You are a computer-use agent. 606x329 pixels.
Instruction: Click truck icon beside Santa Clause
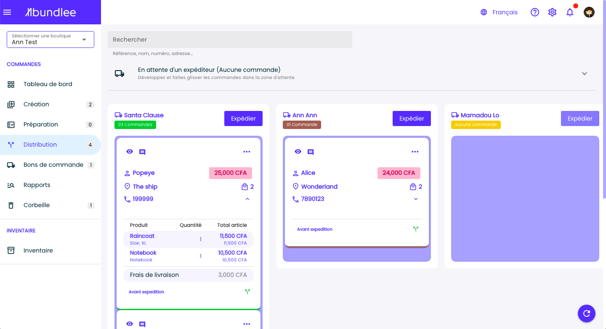point(118,115)
